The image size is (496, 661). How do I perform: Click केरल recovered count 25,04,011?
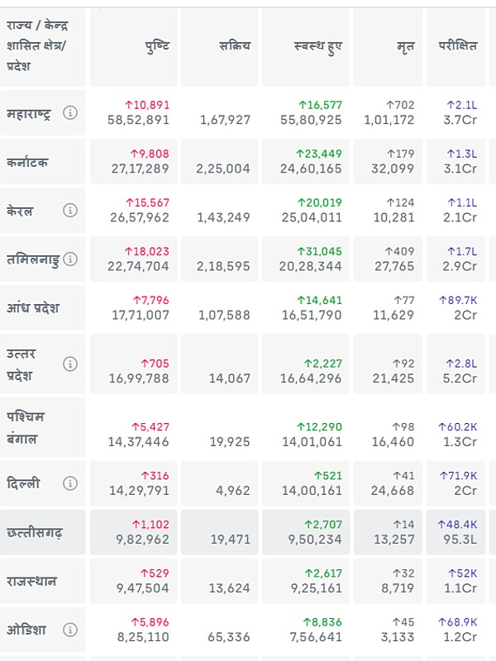click(311, 217)
